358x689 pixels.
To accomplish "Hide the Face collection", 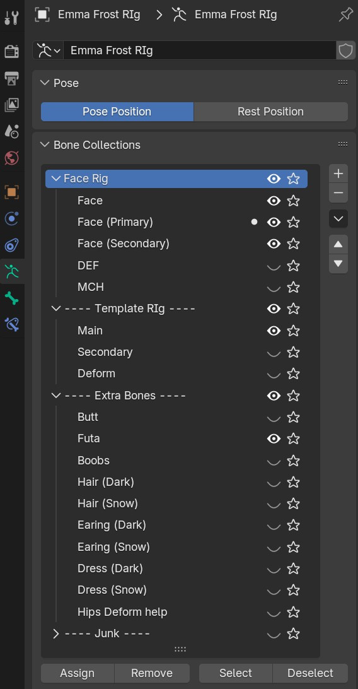I will click(x=274, y=201).
